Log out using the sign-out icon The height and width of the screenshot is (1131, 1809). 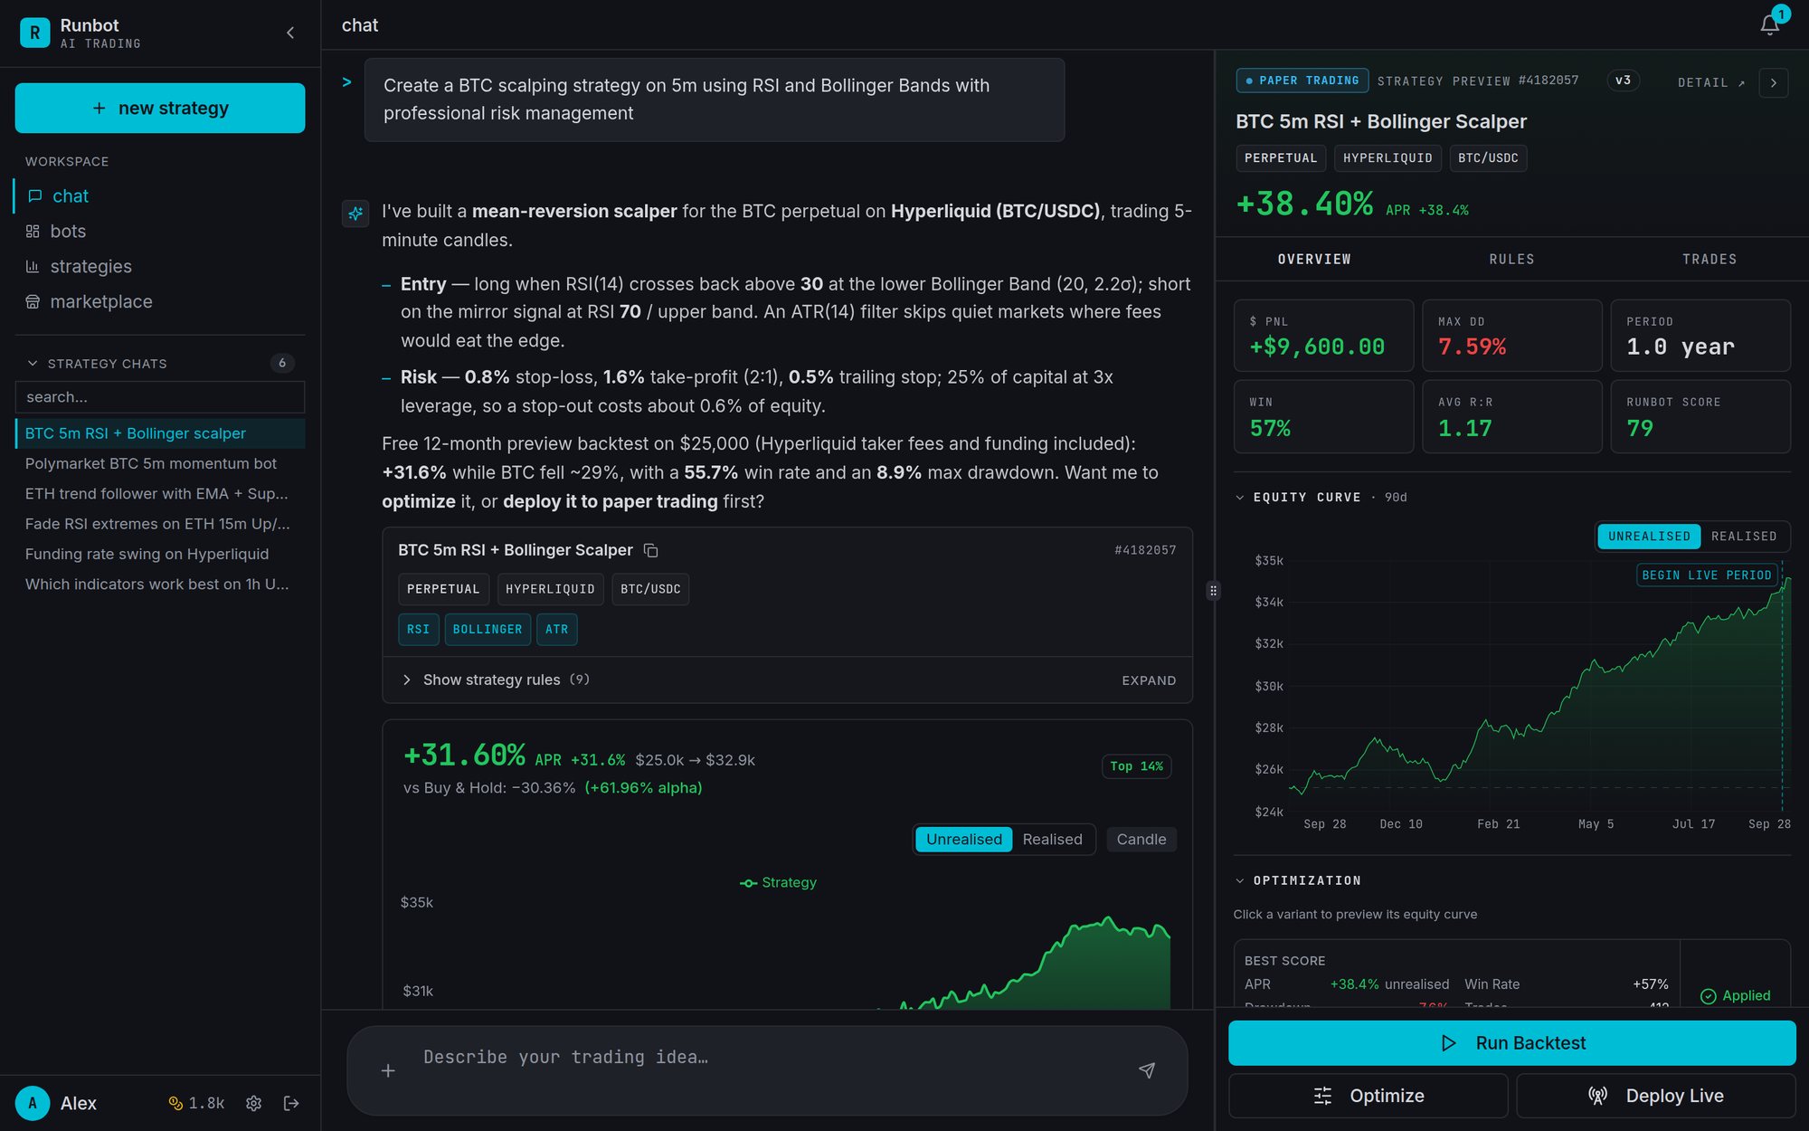pos(291,1103)
